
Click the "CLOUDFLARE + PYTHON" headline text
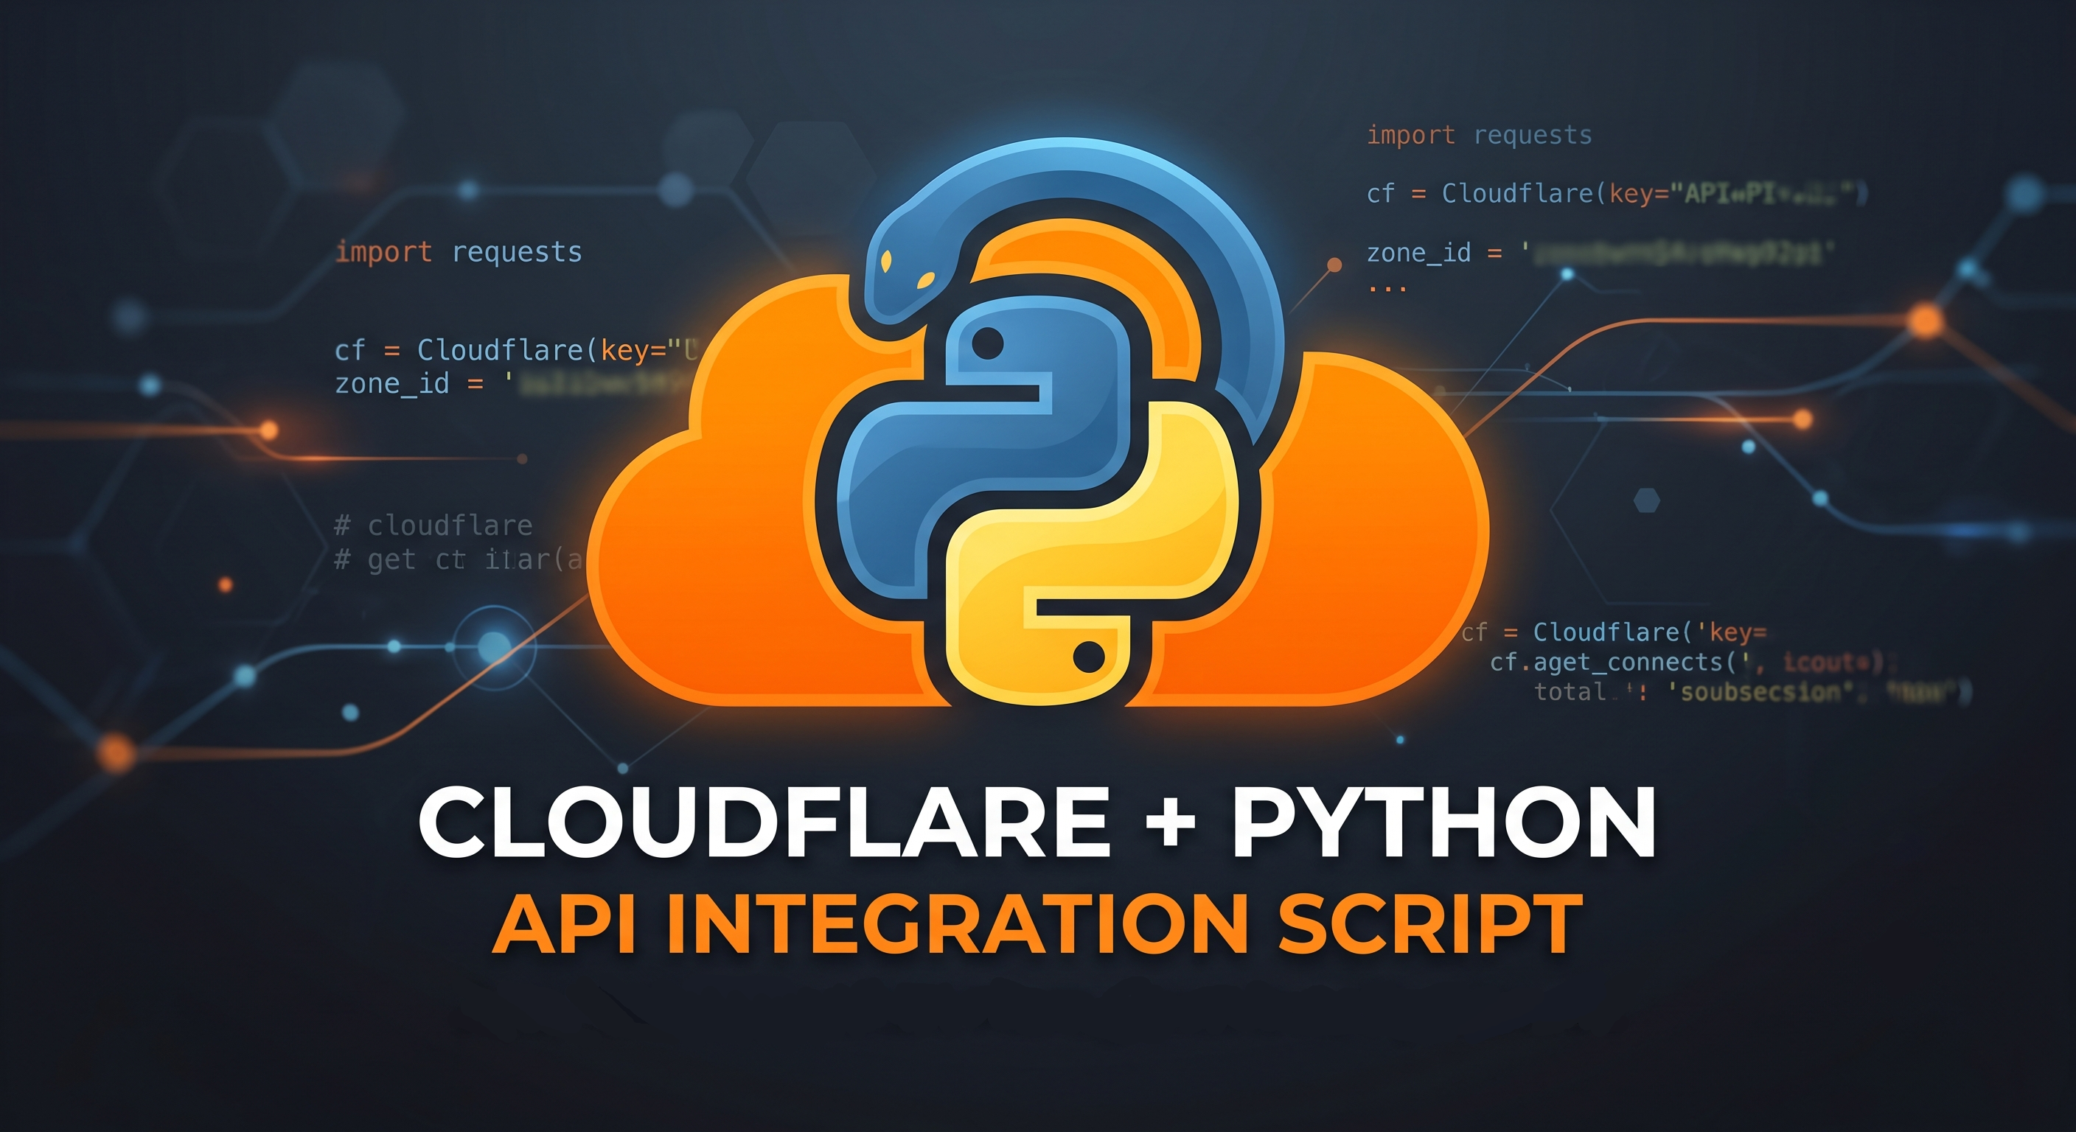click(x=1037, y=822)
